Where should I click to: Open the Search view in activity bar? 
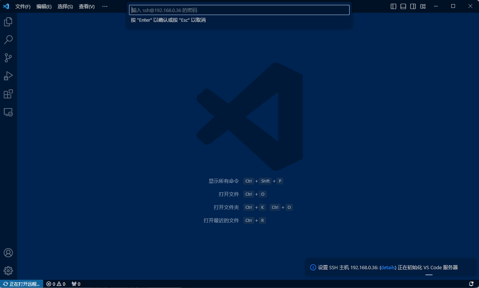pos(8,40)
